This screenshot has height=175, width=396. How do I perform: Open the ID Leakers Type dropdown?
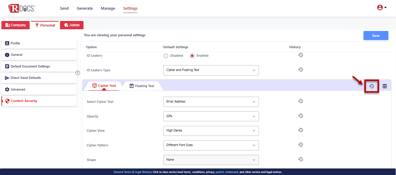[x=211, y=70]
